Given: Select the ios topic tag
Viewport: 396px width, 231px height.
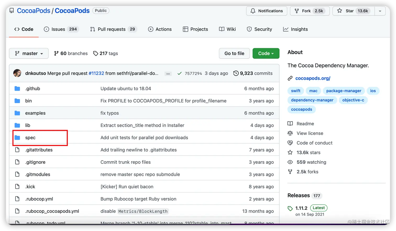Looking at the screenshot, I should pos(373,91).
